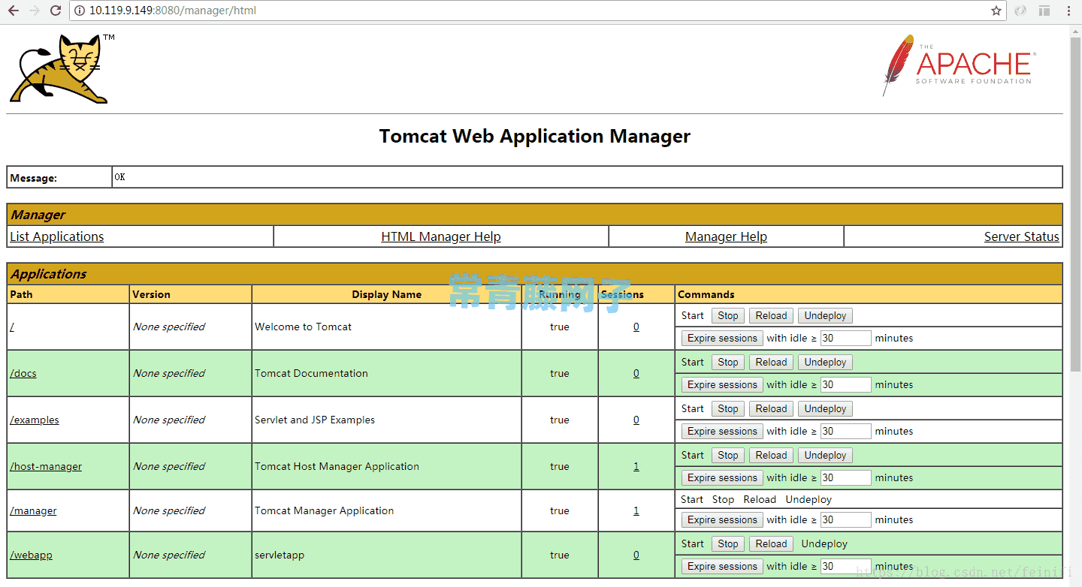Viewport: 1082px width, 587px height.
Task: Reload the root / application
Action: [x=771, y=316]
